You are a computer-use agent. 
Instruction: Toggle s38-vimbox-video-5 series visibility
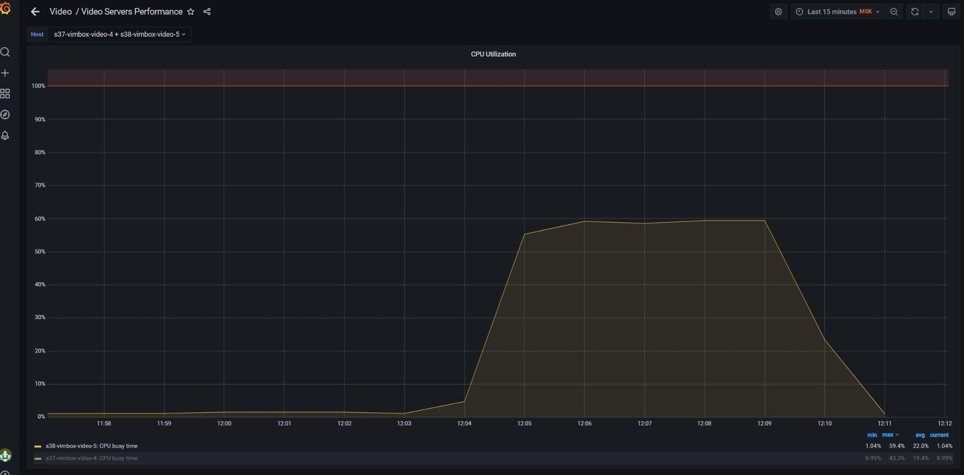[x=92, y=446]
